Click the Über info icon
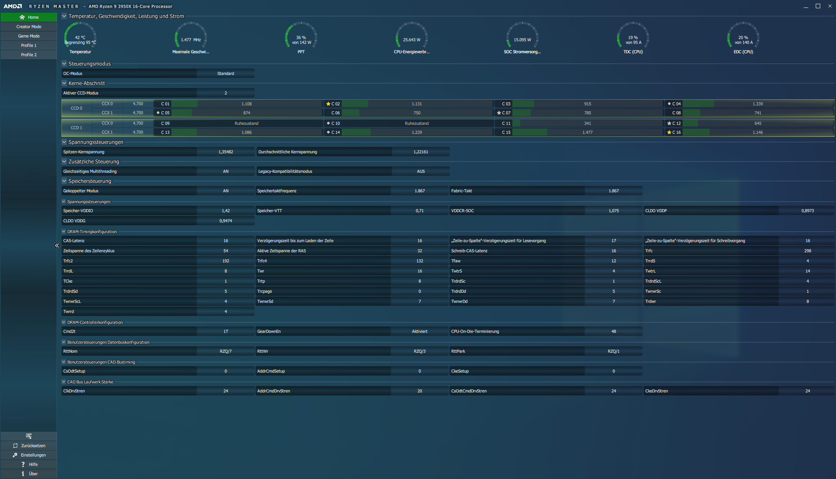 (x=23, y=474)
